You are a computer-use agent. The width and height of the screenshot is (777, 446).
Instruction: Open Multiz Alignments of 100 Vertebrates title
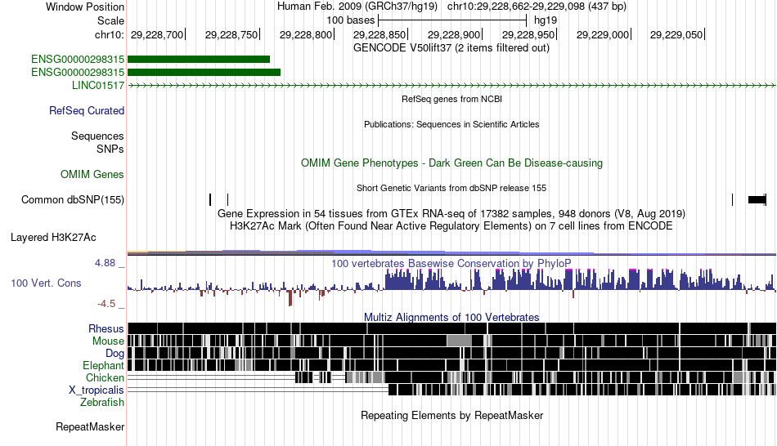pyautogui.click(x=451, y=317)
